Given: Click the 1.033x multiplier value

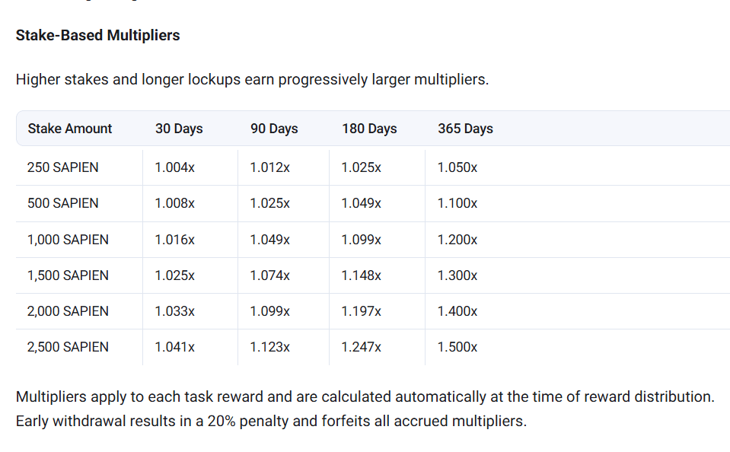Looking at the screenshot, I should coord(174,311).
